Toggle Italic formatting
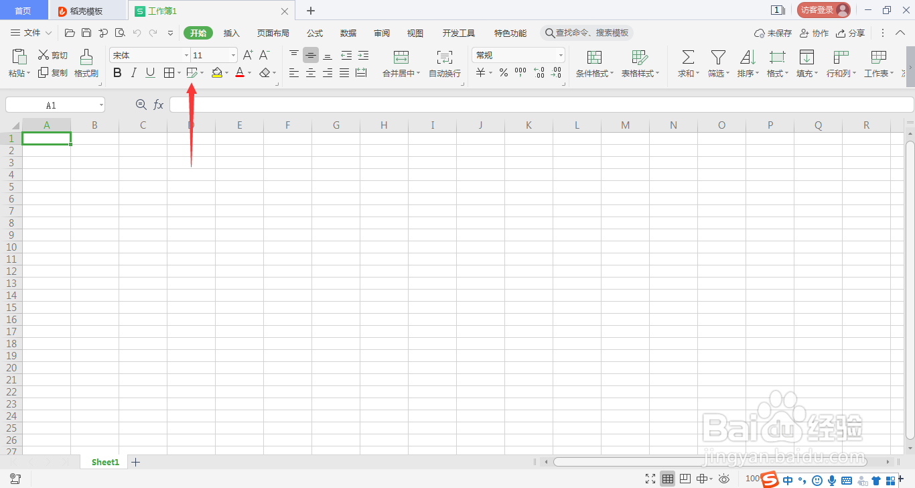The width and height of the screenshot is (915, 488). pos(134,73)
